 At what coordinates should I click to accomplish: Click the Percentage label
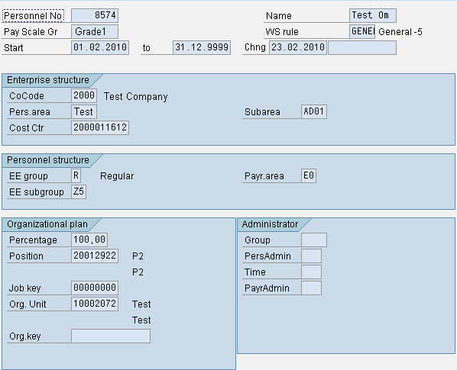click(33, 240)
